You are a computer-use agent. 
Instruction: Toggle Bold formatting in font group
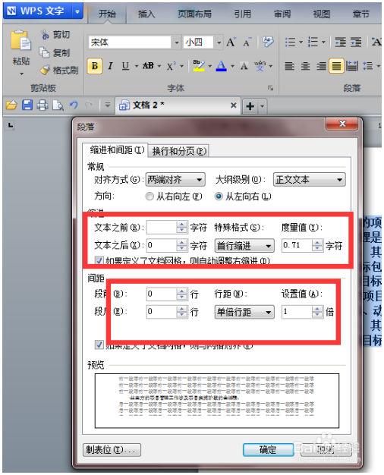pos(95,66)
